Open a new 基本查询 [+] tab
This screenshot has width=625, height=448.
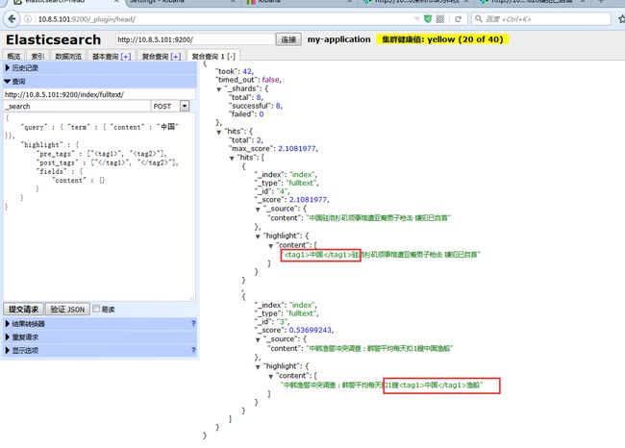pos(112,56)
